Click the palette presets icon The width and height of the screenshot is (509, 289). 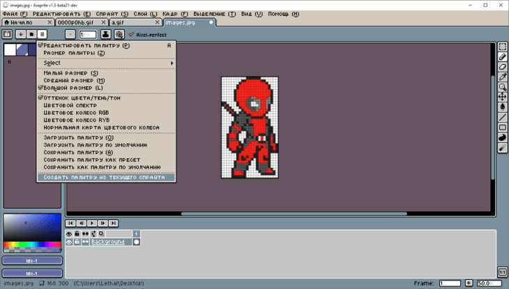point(31,34)
